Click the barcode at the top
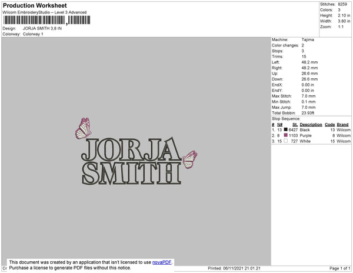The height and width of the screenshot is (273, 353). [x=47, y=20]
